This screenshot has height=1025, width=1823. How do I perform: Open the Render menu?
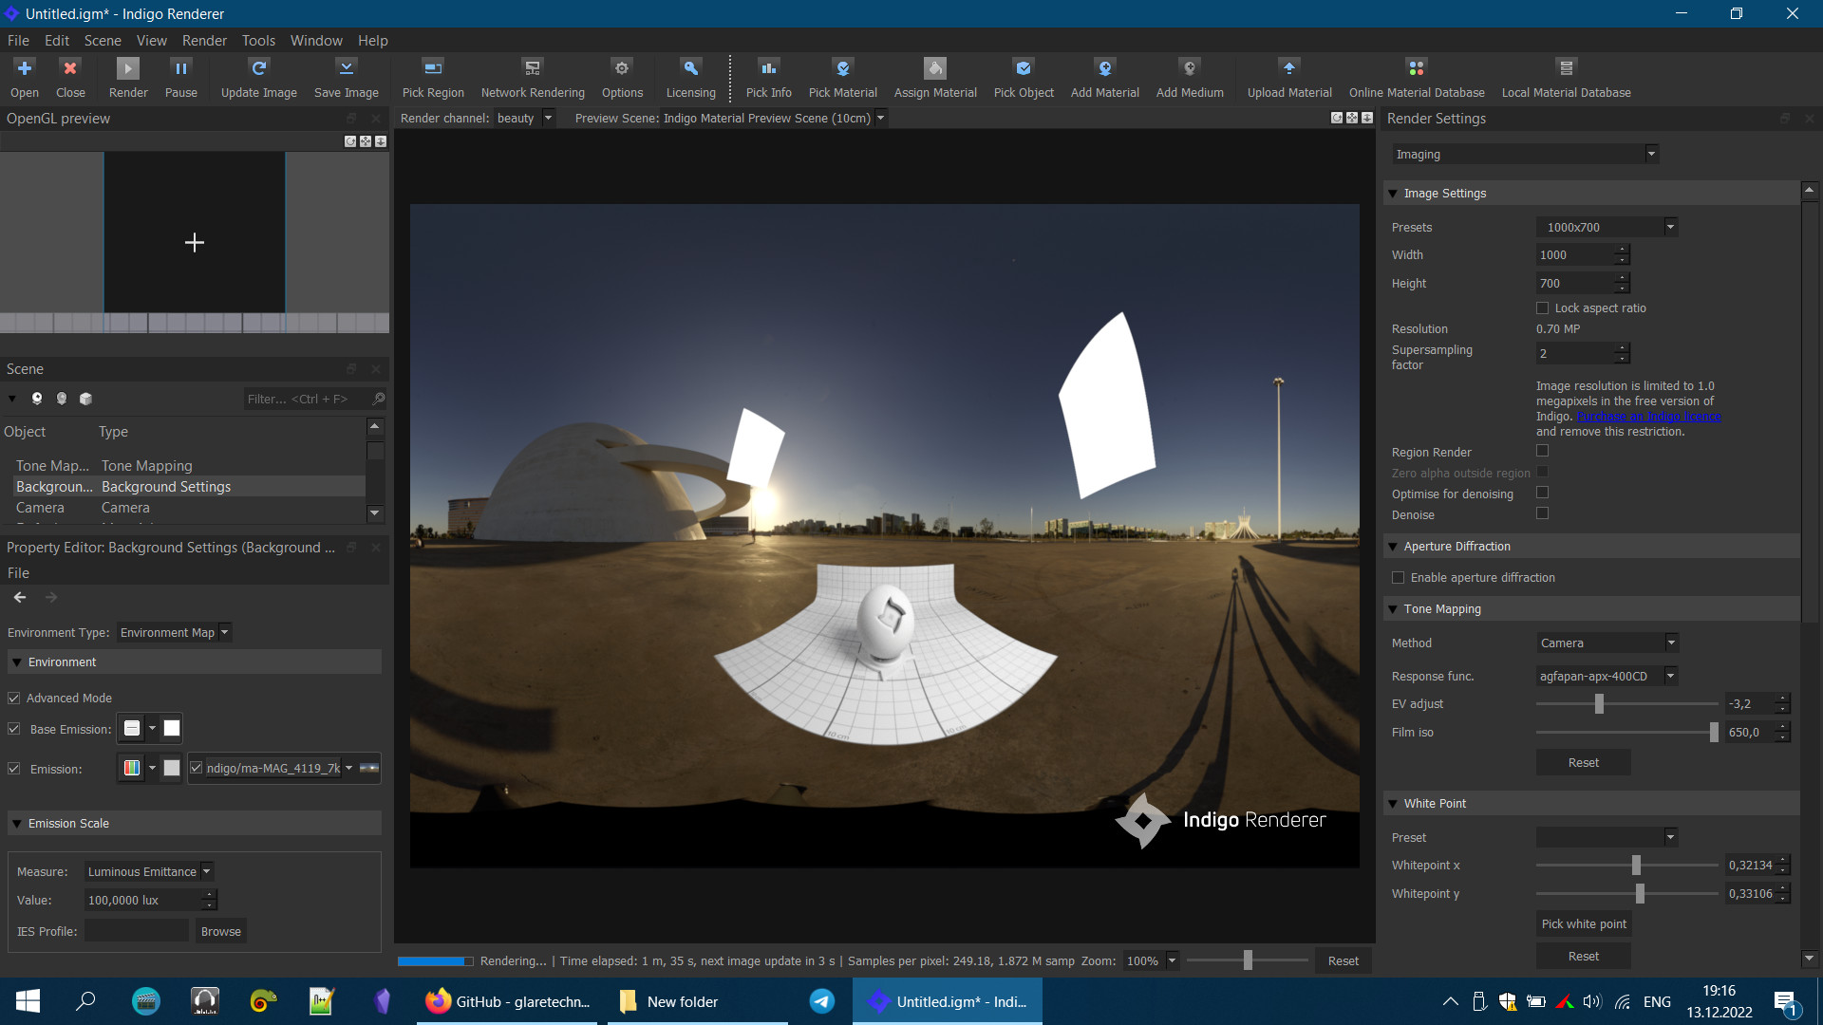(204, 41)
